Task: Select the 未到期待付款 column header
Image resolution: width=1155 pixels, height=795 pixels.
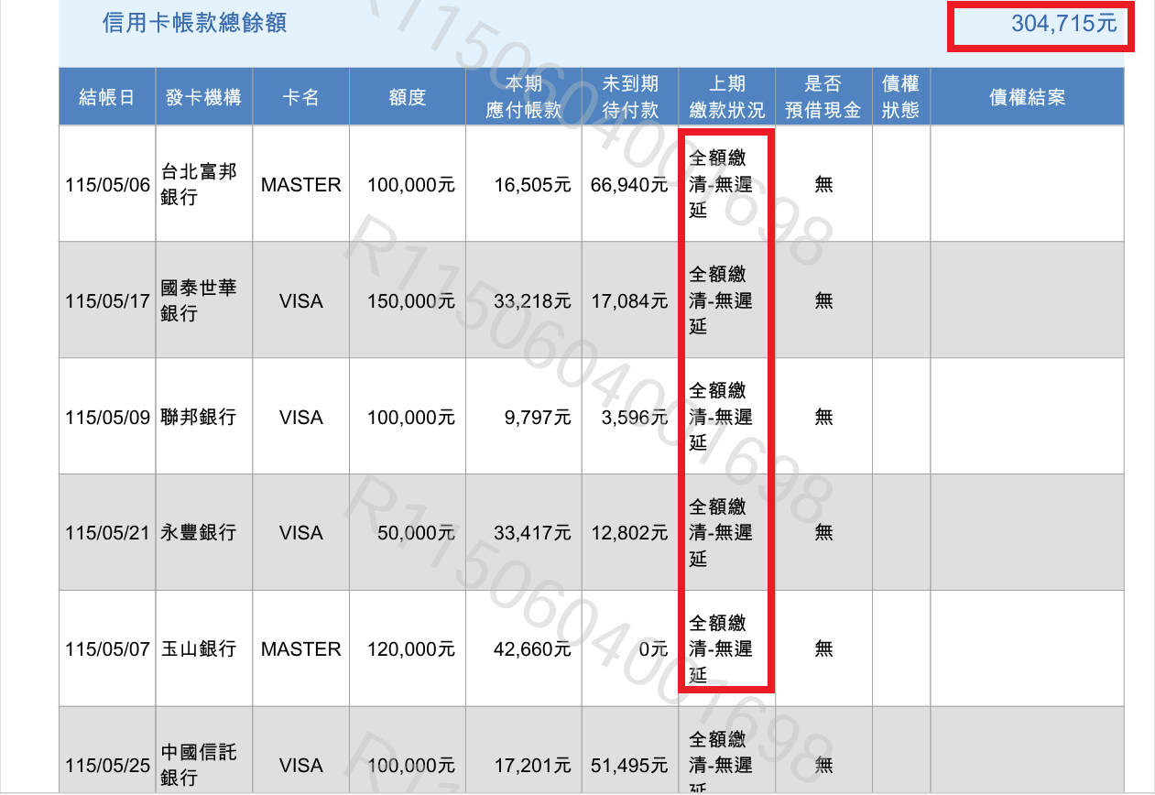Action: [x=630, y=97]
